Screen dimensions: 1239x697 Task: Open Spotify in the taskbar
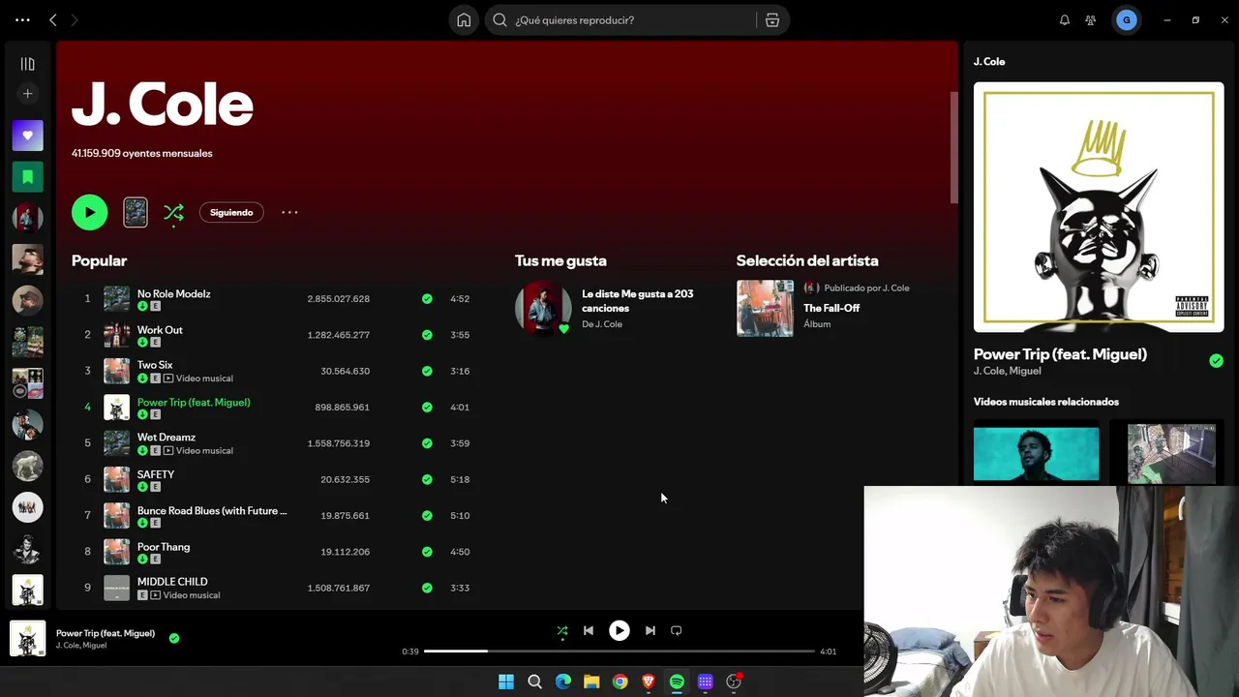[x=677, y=682]
